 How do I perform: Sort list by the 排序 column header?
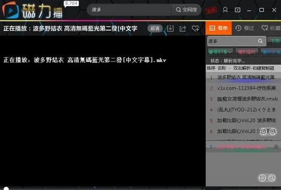(211, 68)
